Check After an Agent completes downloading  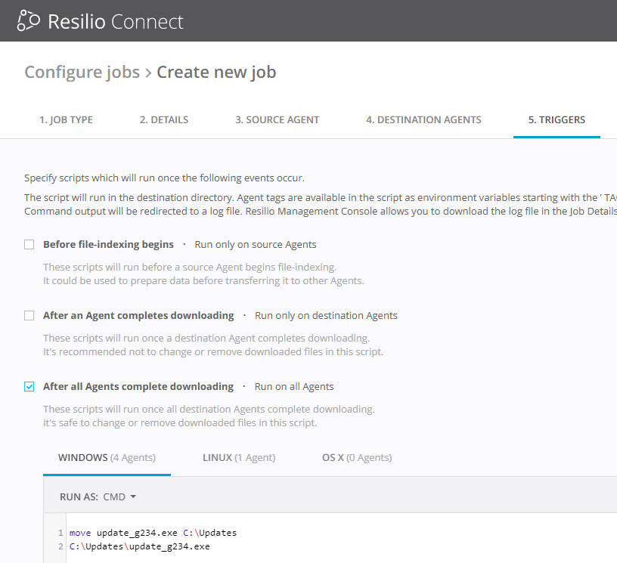pyautogui.click(x=29, y=316)
